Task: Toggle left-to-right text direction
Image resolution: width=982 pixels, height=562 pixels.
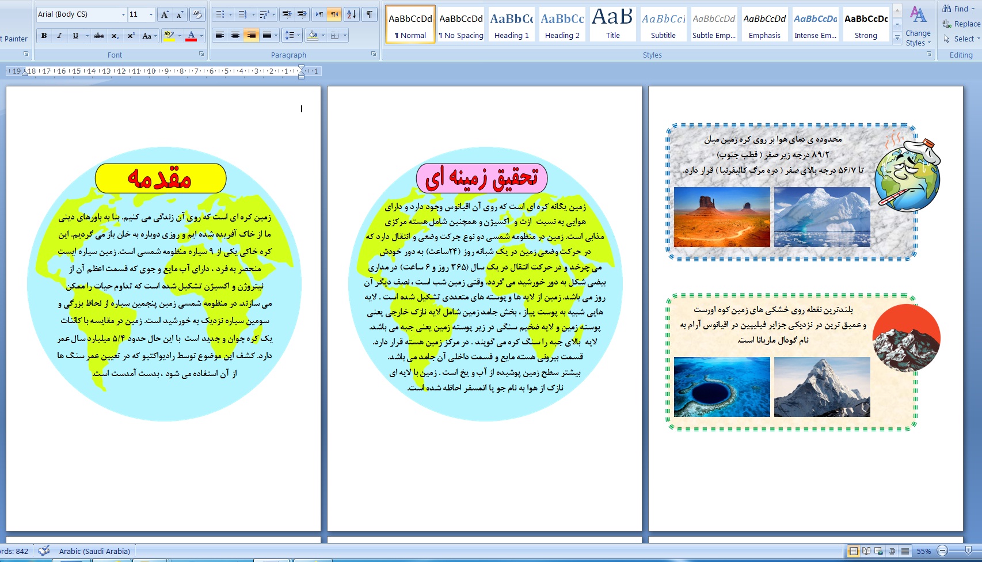Action: coord(319,14)
